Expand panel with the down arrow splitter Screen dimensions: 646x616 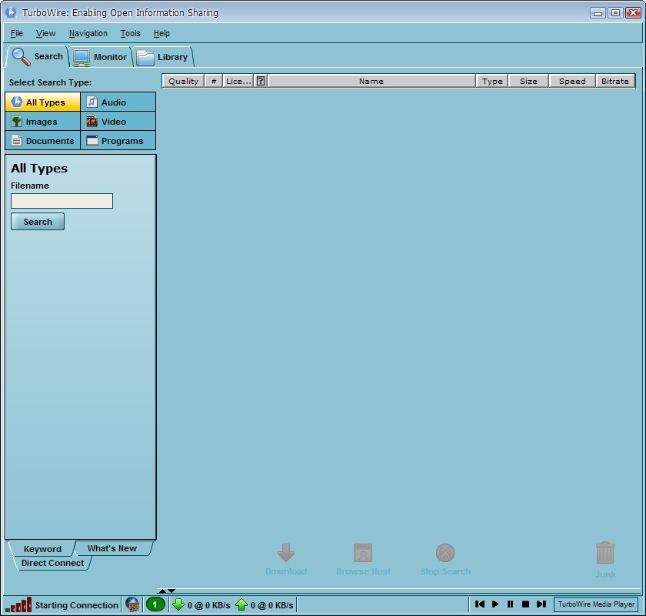(x=171, y=591)
